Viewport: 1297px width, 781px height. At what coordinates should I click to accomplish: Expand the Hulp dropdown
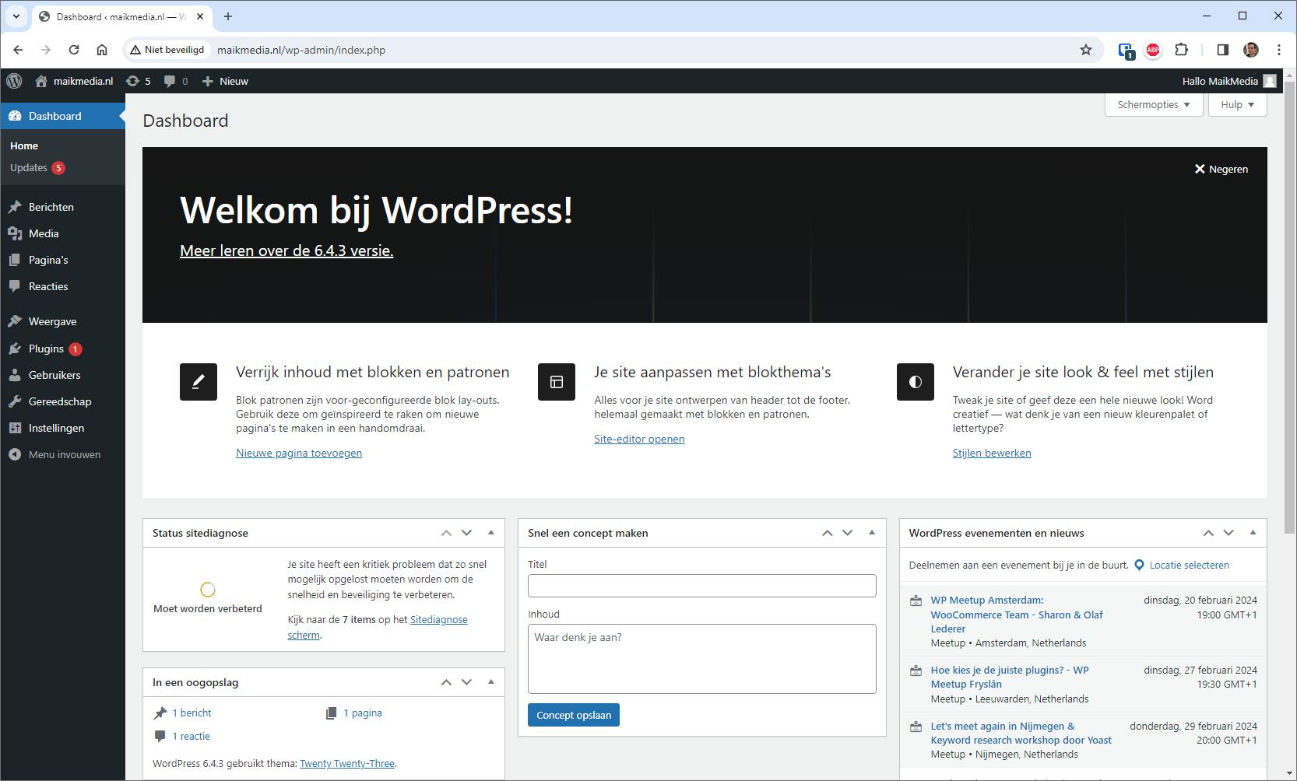1237,104
